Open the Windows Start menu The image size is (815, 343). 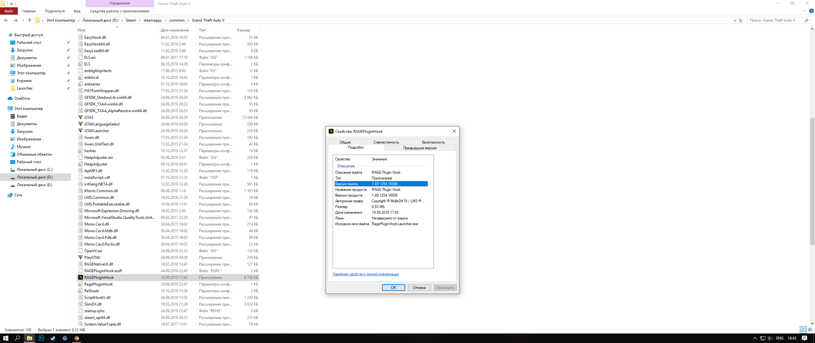click(x=5, y=338)
